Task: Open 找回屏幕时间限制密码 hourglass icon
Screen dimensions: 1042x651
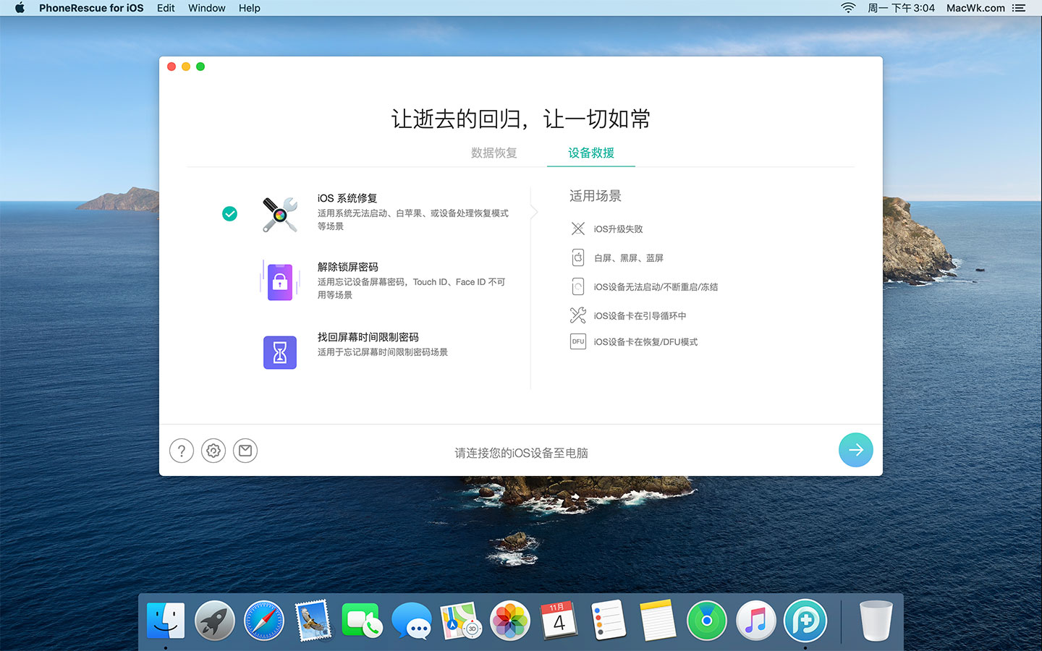Action: (x=280, y=352)
